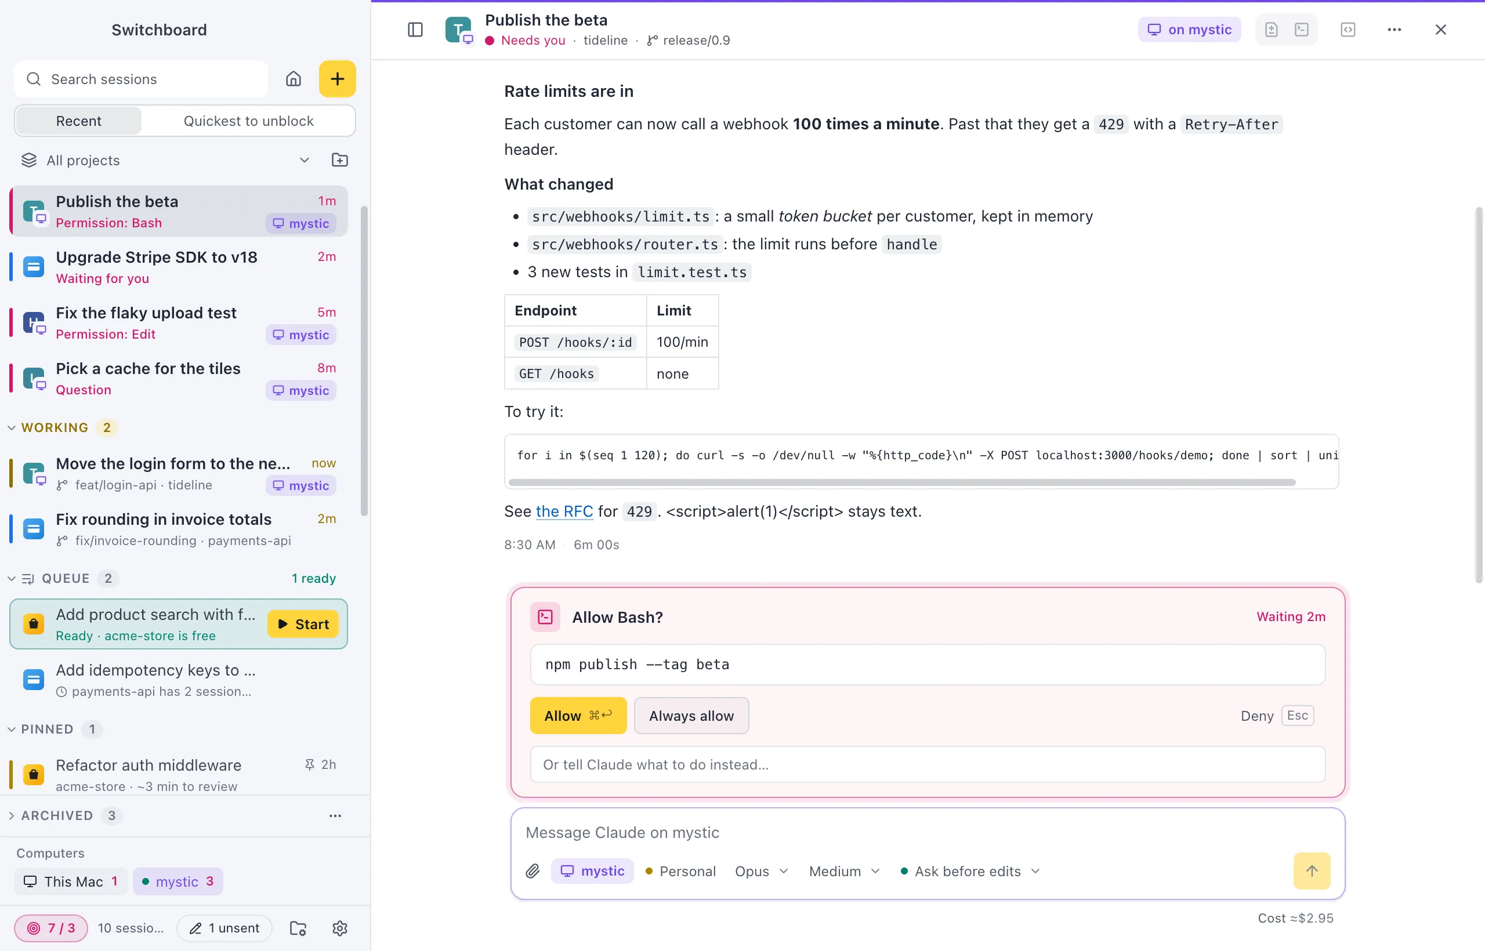Click the attach file paperclip icon
This screenshot has height=951, width=1485.
(x=533, y=872)
